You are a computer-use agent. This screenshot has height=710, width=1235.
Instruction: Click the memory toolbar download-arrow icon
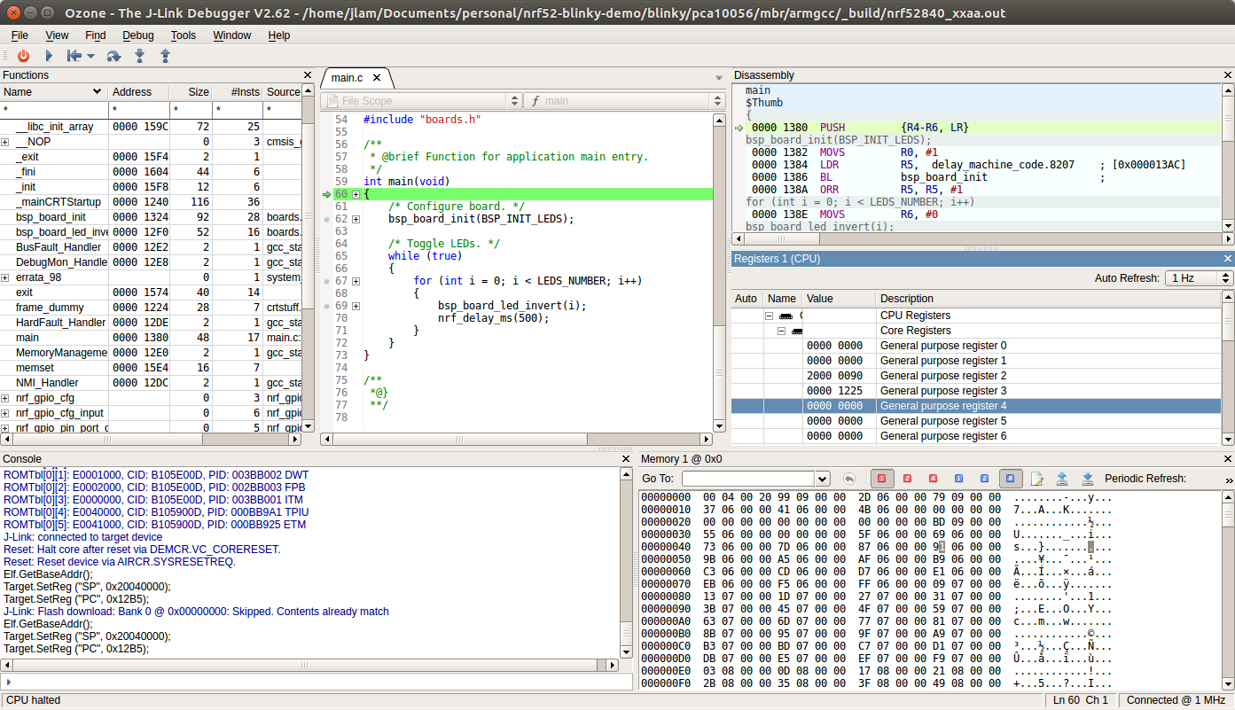pos(1088,479)
